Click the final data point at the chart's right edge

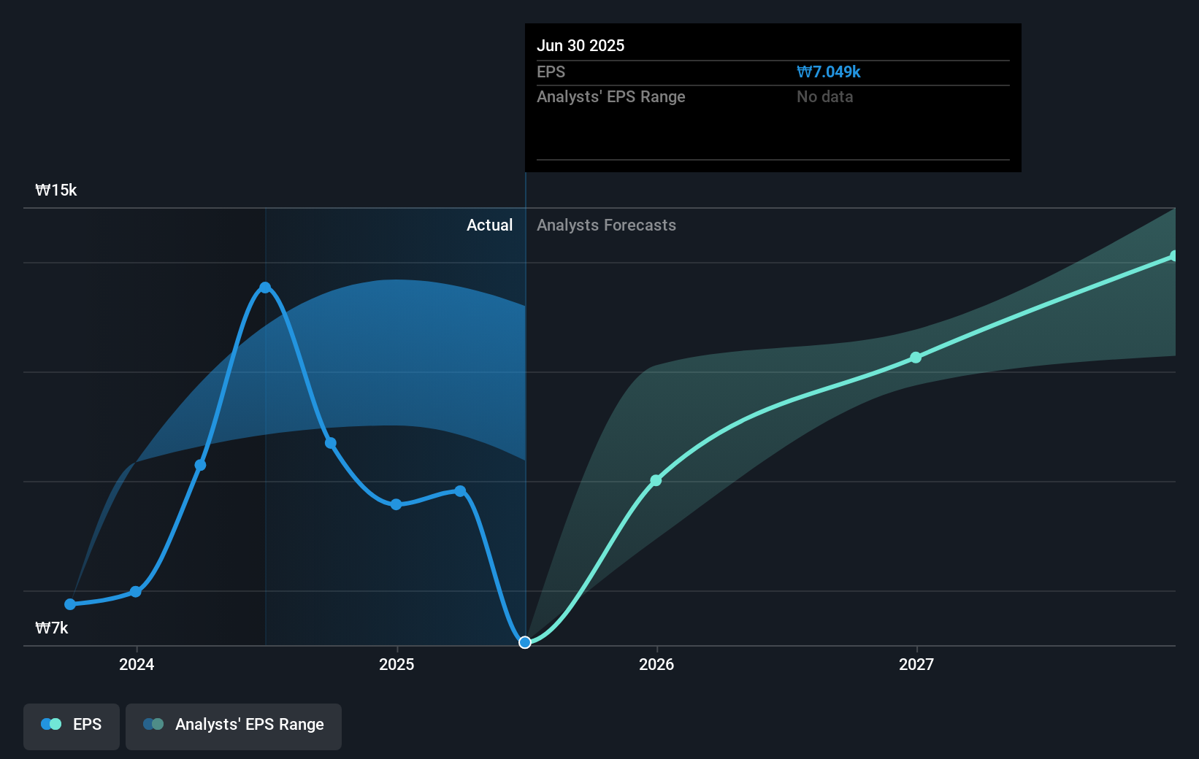click(x=1173, y=255)
